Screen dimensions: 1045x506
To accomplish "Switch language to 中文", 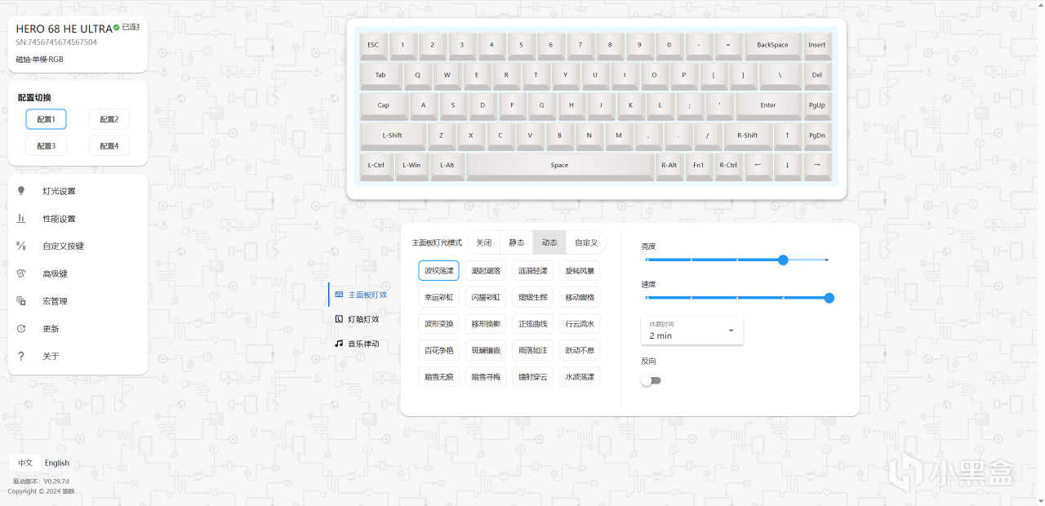I will (x=26, y=463).
